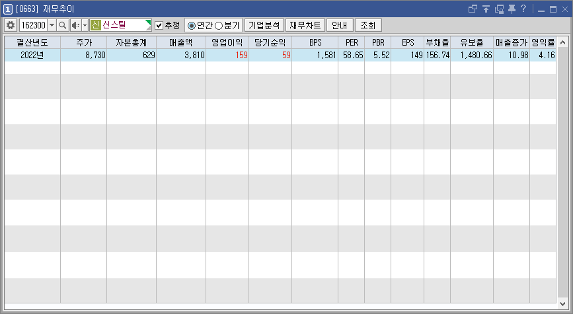Click the reserve ratio value 1,480.66
The image size is (573, 314).
pos(476,55)
